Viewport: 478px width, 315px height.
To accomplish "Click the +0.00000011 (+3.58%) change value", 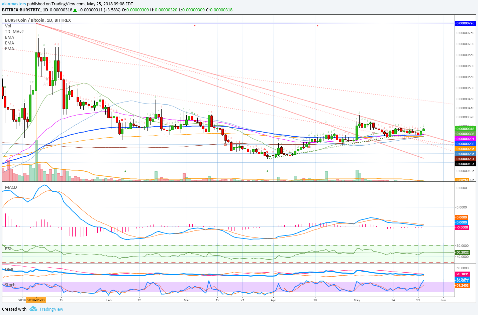I will pos(99,10).
